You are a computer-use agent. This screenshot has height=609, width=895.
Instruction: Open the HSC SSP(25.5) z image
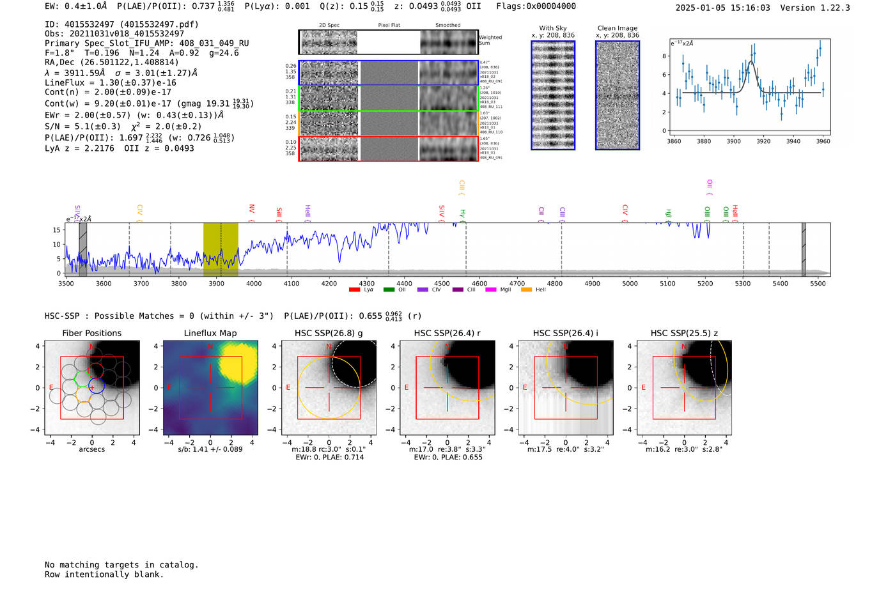684,388
